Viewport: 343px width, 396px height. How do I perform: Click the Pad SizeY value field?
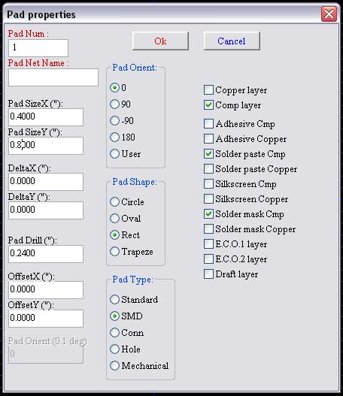46,146
